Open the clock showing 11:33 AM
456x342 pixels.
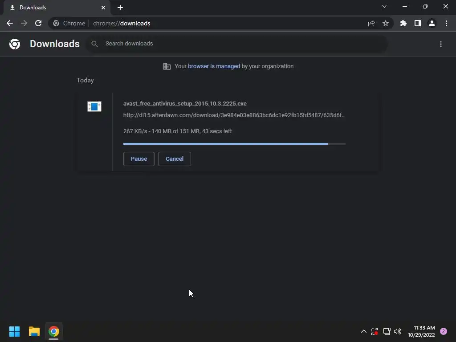[x=421, y=331]
